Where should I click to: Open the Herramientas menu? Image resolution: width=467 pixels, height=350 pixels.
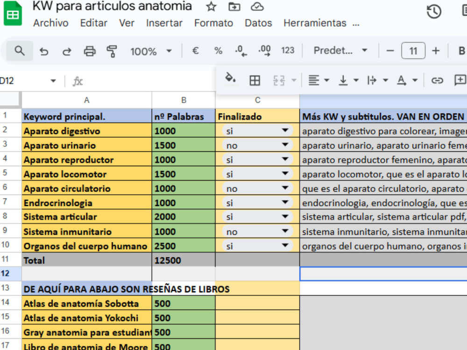click(315, 23)
